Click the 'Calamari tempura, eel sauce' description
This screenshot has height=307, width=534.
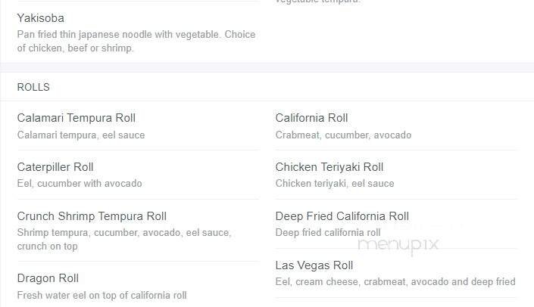(80, 135)
